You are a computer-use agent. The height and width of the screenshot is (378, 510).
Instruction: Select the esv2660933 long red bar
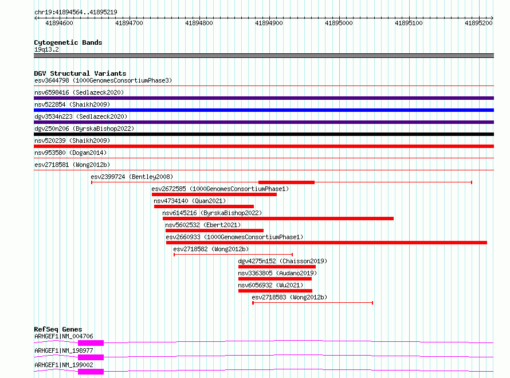point(327,243)
